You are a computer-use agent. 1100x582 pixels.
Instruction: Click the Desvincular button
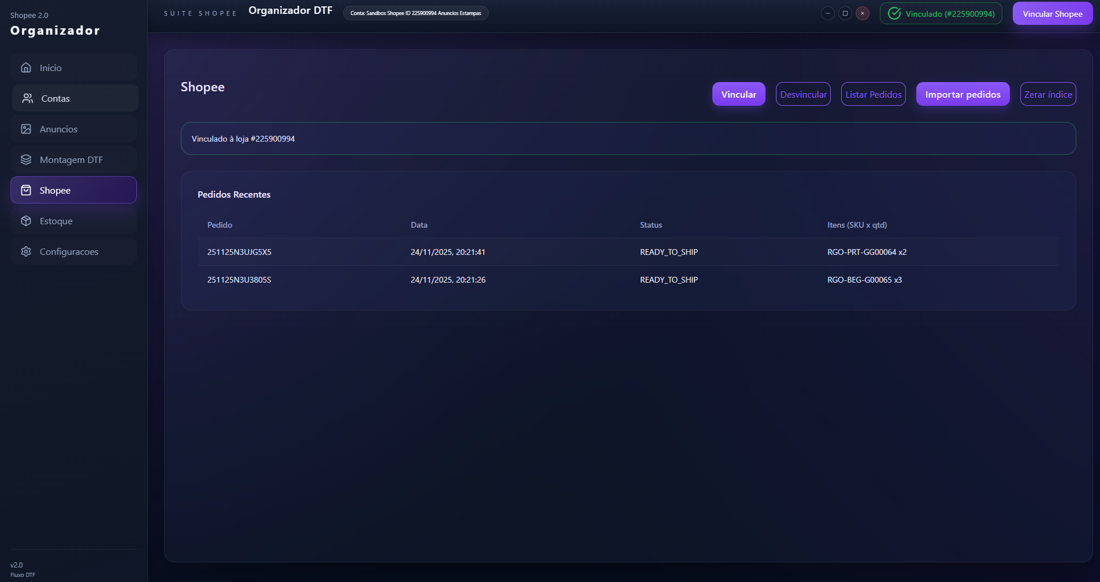click(803, 94)
